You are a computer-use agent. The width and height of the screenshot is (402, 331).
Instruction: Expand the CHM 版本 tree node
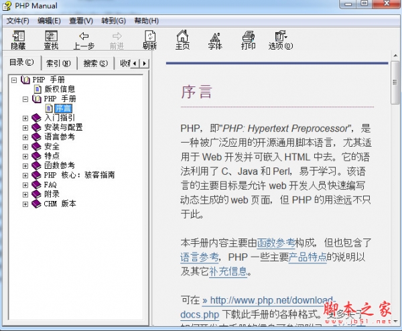point(25,204)
